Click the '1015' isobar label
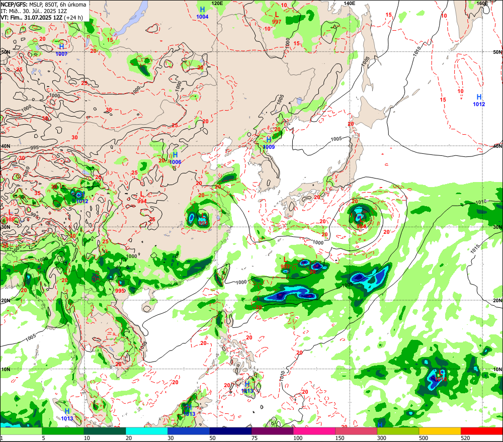Screen dimensions: 503x442 tap(475, 248)
